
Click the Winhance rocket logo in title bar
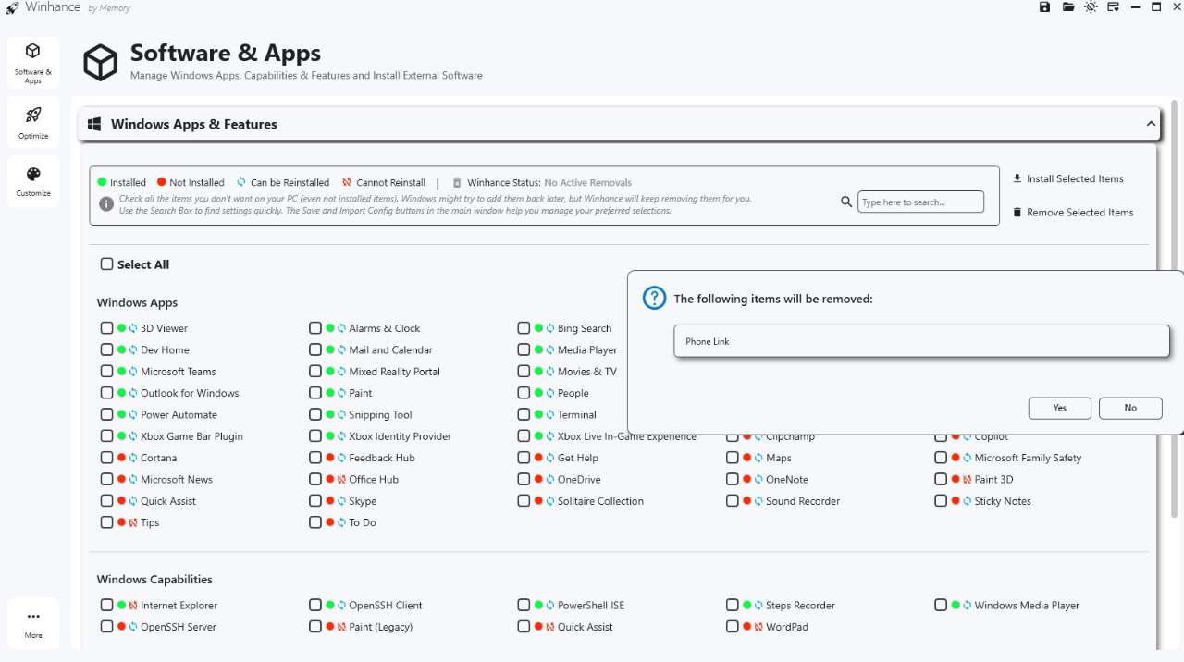click(x=12, y=7)
